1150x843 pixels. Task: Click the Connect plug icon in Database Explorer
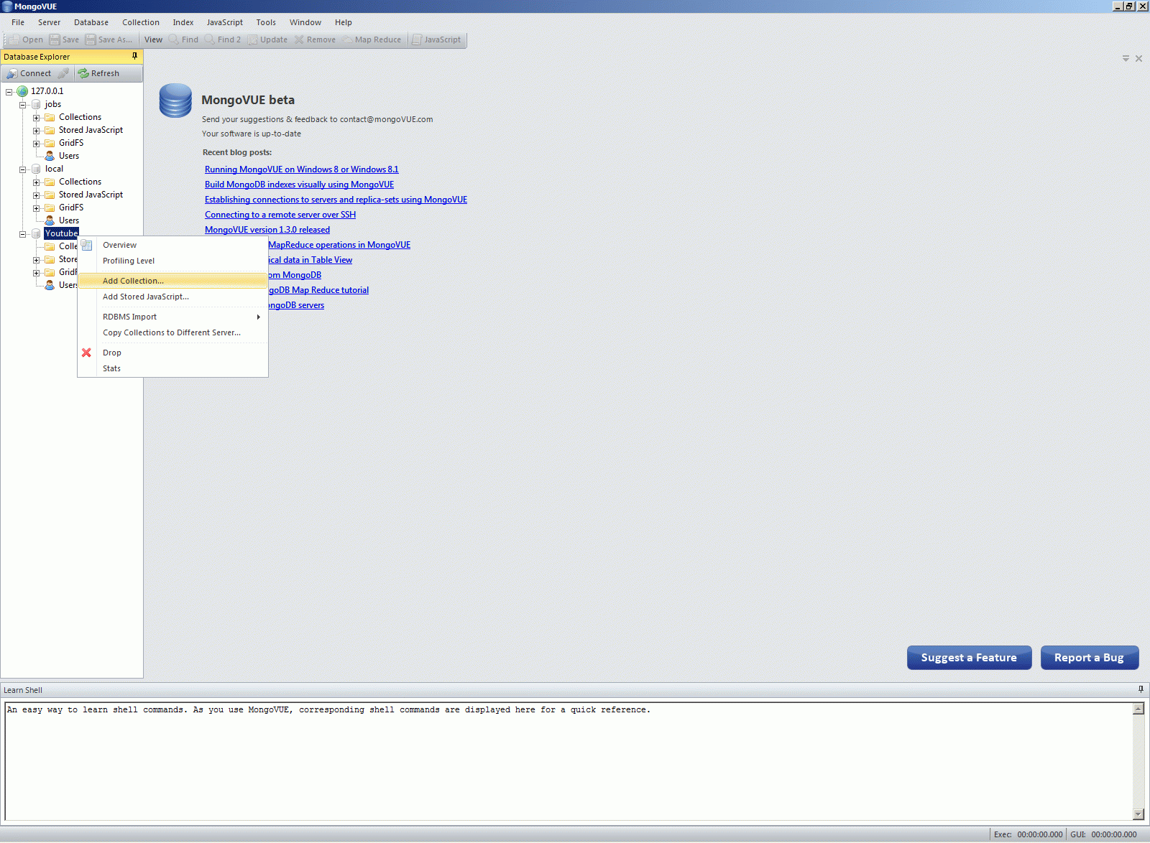[12, 73]
